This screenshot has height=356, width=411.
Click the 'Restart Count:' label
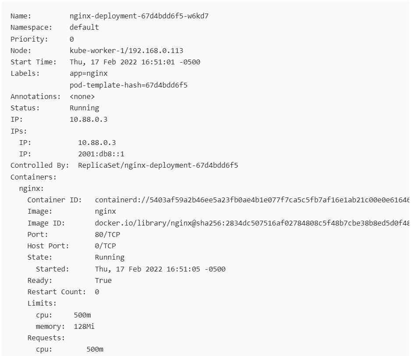(x=57, y=292)
